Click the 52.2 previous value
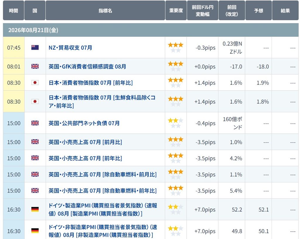This screenshot has height=239, width=300. 237,210
